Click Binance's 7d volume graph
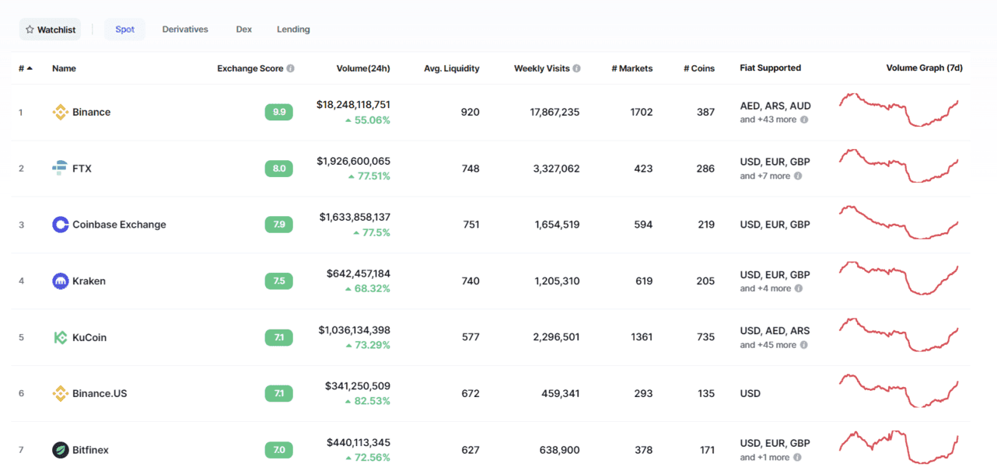This screenshot has height=474, width=997. click(898, 110)
